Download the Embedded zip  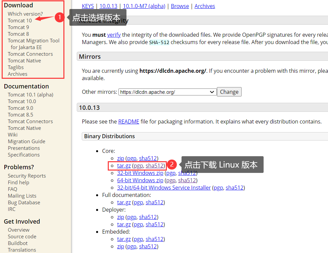pos(120,246)
